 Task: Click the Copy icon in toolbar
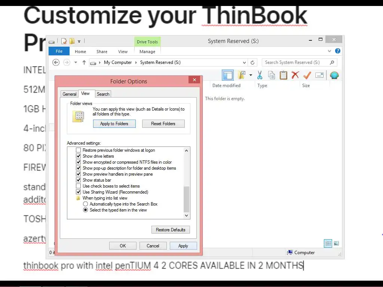(x=272, y=75)
